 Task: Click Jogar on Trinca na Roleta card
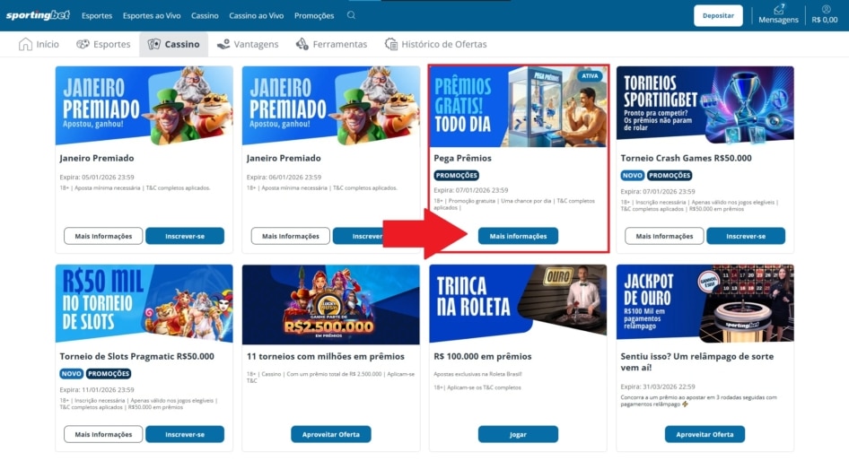[x=518, y=434]
